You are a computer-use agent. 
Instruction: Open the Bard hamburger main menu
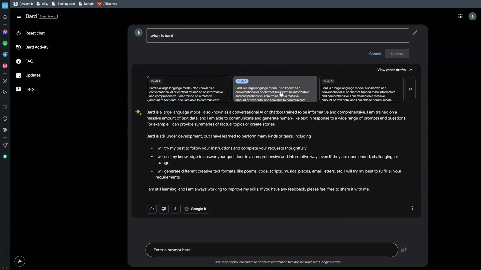point(19,16)
